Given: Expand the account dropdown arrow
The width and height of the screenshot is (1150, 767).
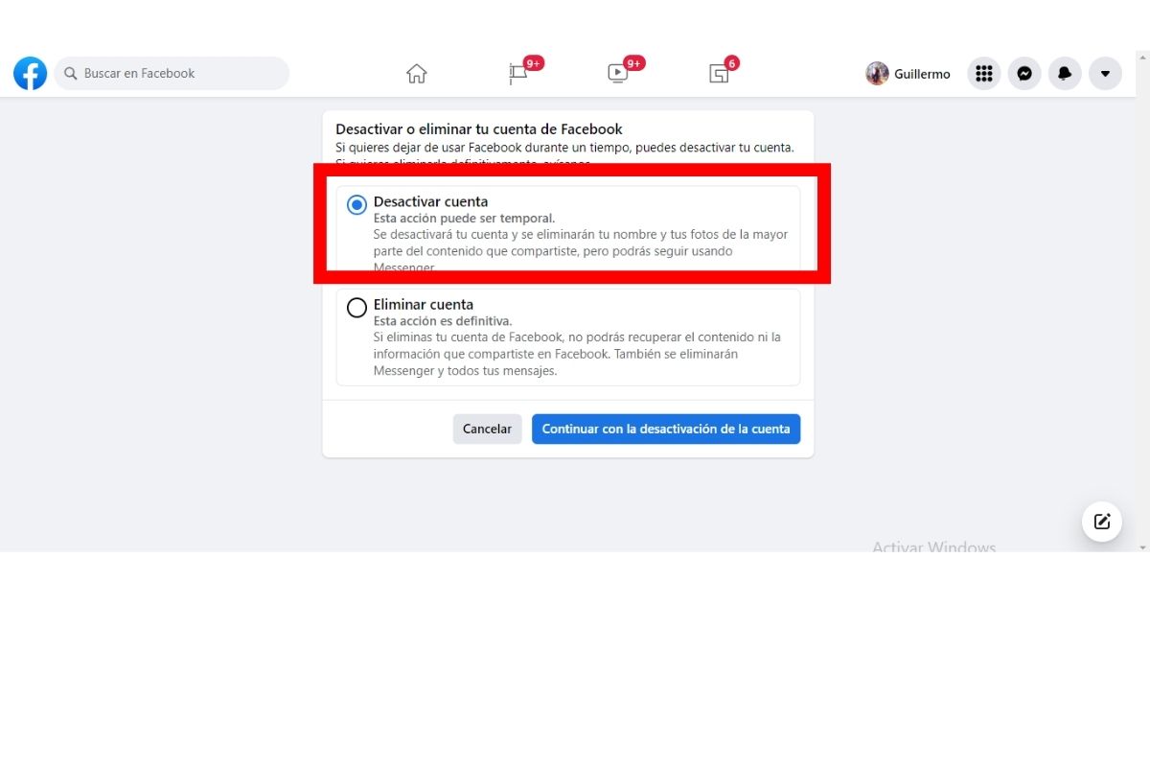Looking at the screenshot, I should click(x=1105, y=74).
